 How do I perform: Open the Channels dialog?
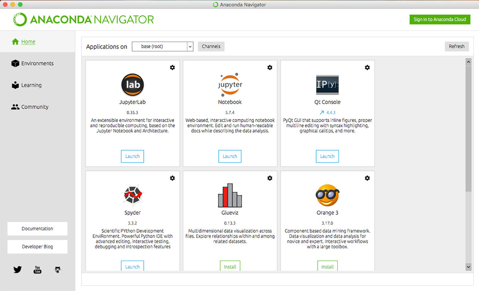(x=211, y=46)
